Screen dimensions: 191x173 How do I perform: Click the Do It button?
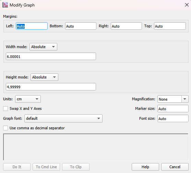click(17, 167)
